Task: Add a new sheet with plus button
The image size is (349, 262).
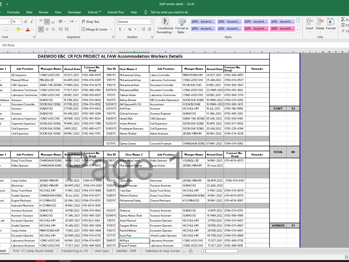Action: click(x=191, y=251)
